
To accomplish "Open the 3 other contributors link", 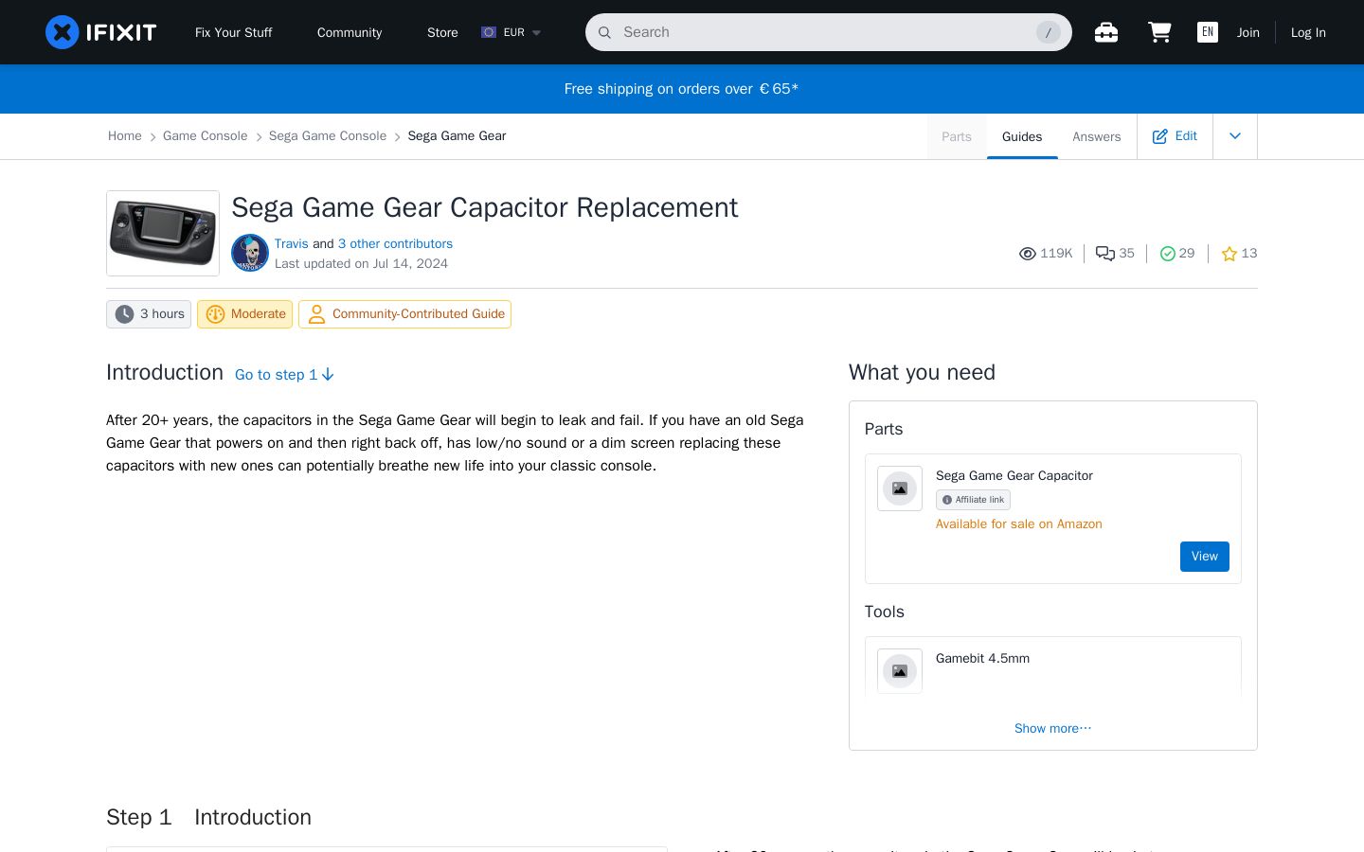I will point(395,243).
